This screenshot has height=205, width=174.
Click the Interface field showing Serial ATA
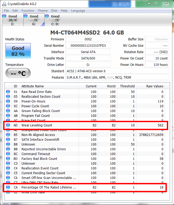coord(88,52)
